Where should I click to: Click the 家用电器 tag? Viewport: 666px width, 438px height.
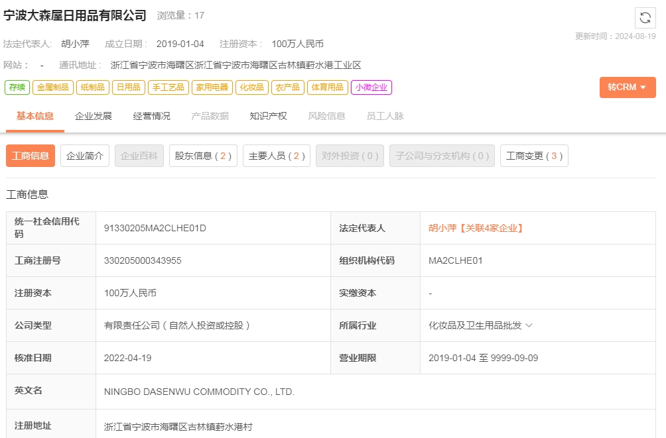tap(212, 87)
